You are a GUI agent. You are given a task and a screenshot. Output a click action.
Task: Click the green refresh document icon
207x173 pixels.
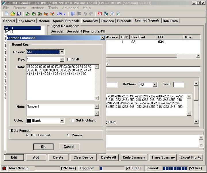(x=118, y=14)
